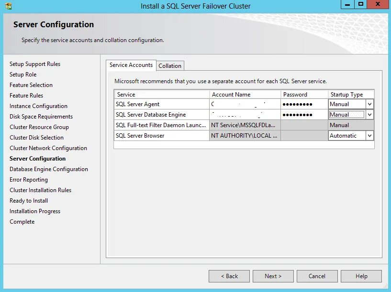391x292 pixels.
Task: Select Cluster Disk Selection in the sidebar
Action: pos(35,137)
